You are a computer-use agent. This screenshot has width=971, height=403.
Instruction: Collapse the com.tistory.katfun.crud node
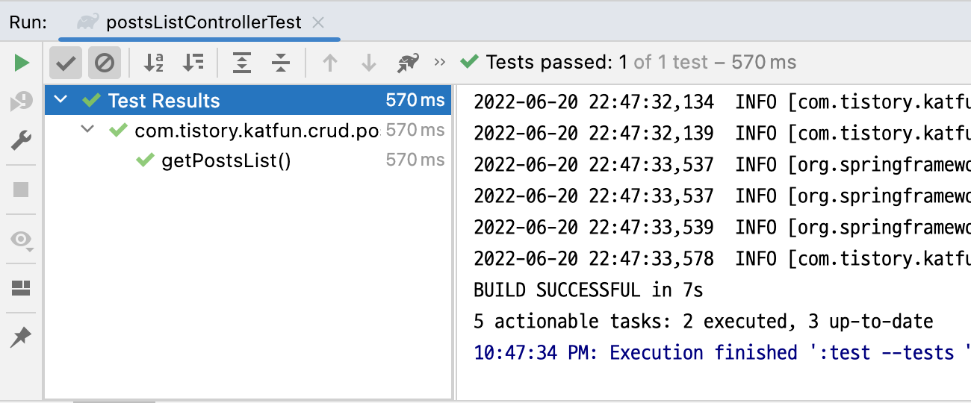[88, 130]
